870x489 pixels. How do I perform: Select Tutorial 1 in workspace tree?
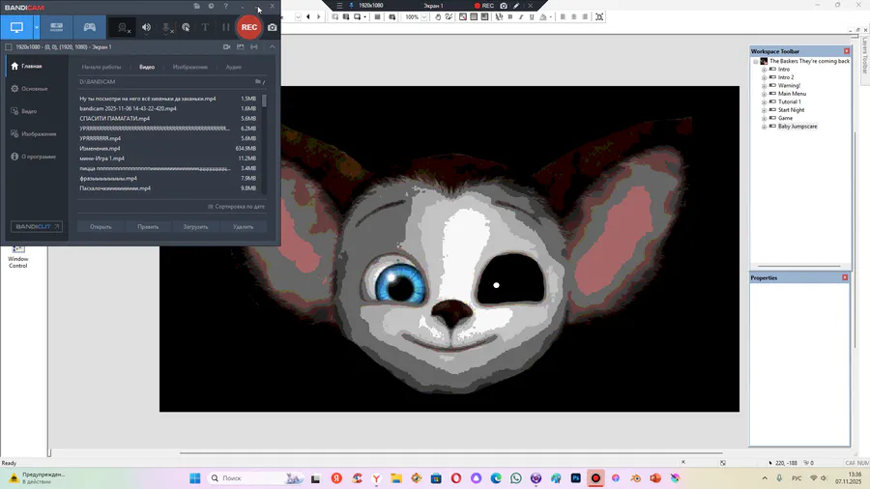pos(789,102)
